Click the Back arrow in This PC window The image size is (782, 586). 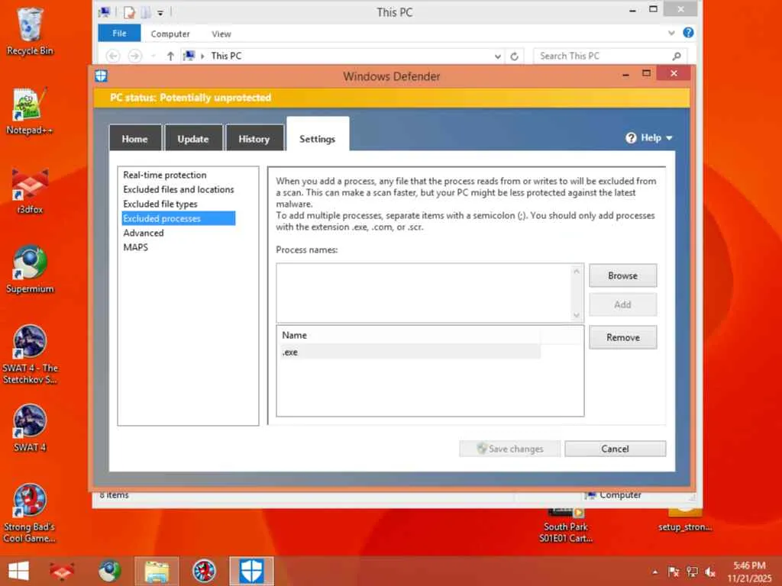pos(113,56)
